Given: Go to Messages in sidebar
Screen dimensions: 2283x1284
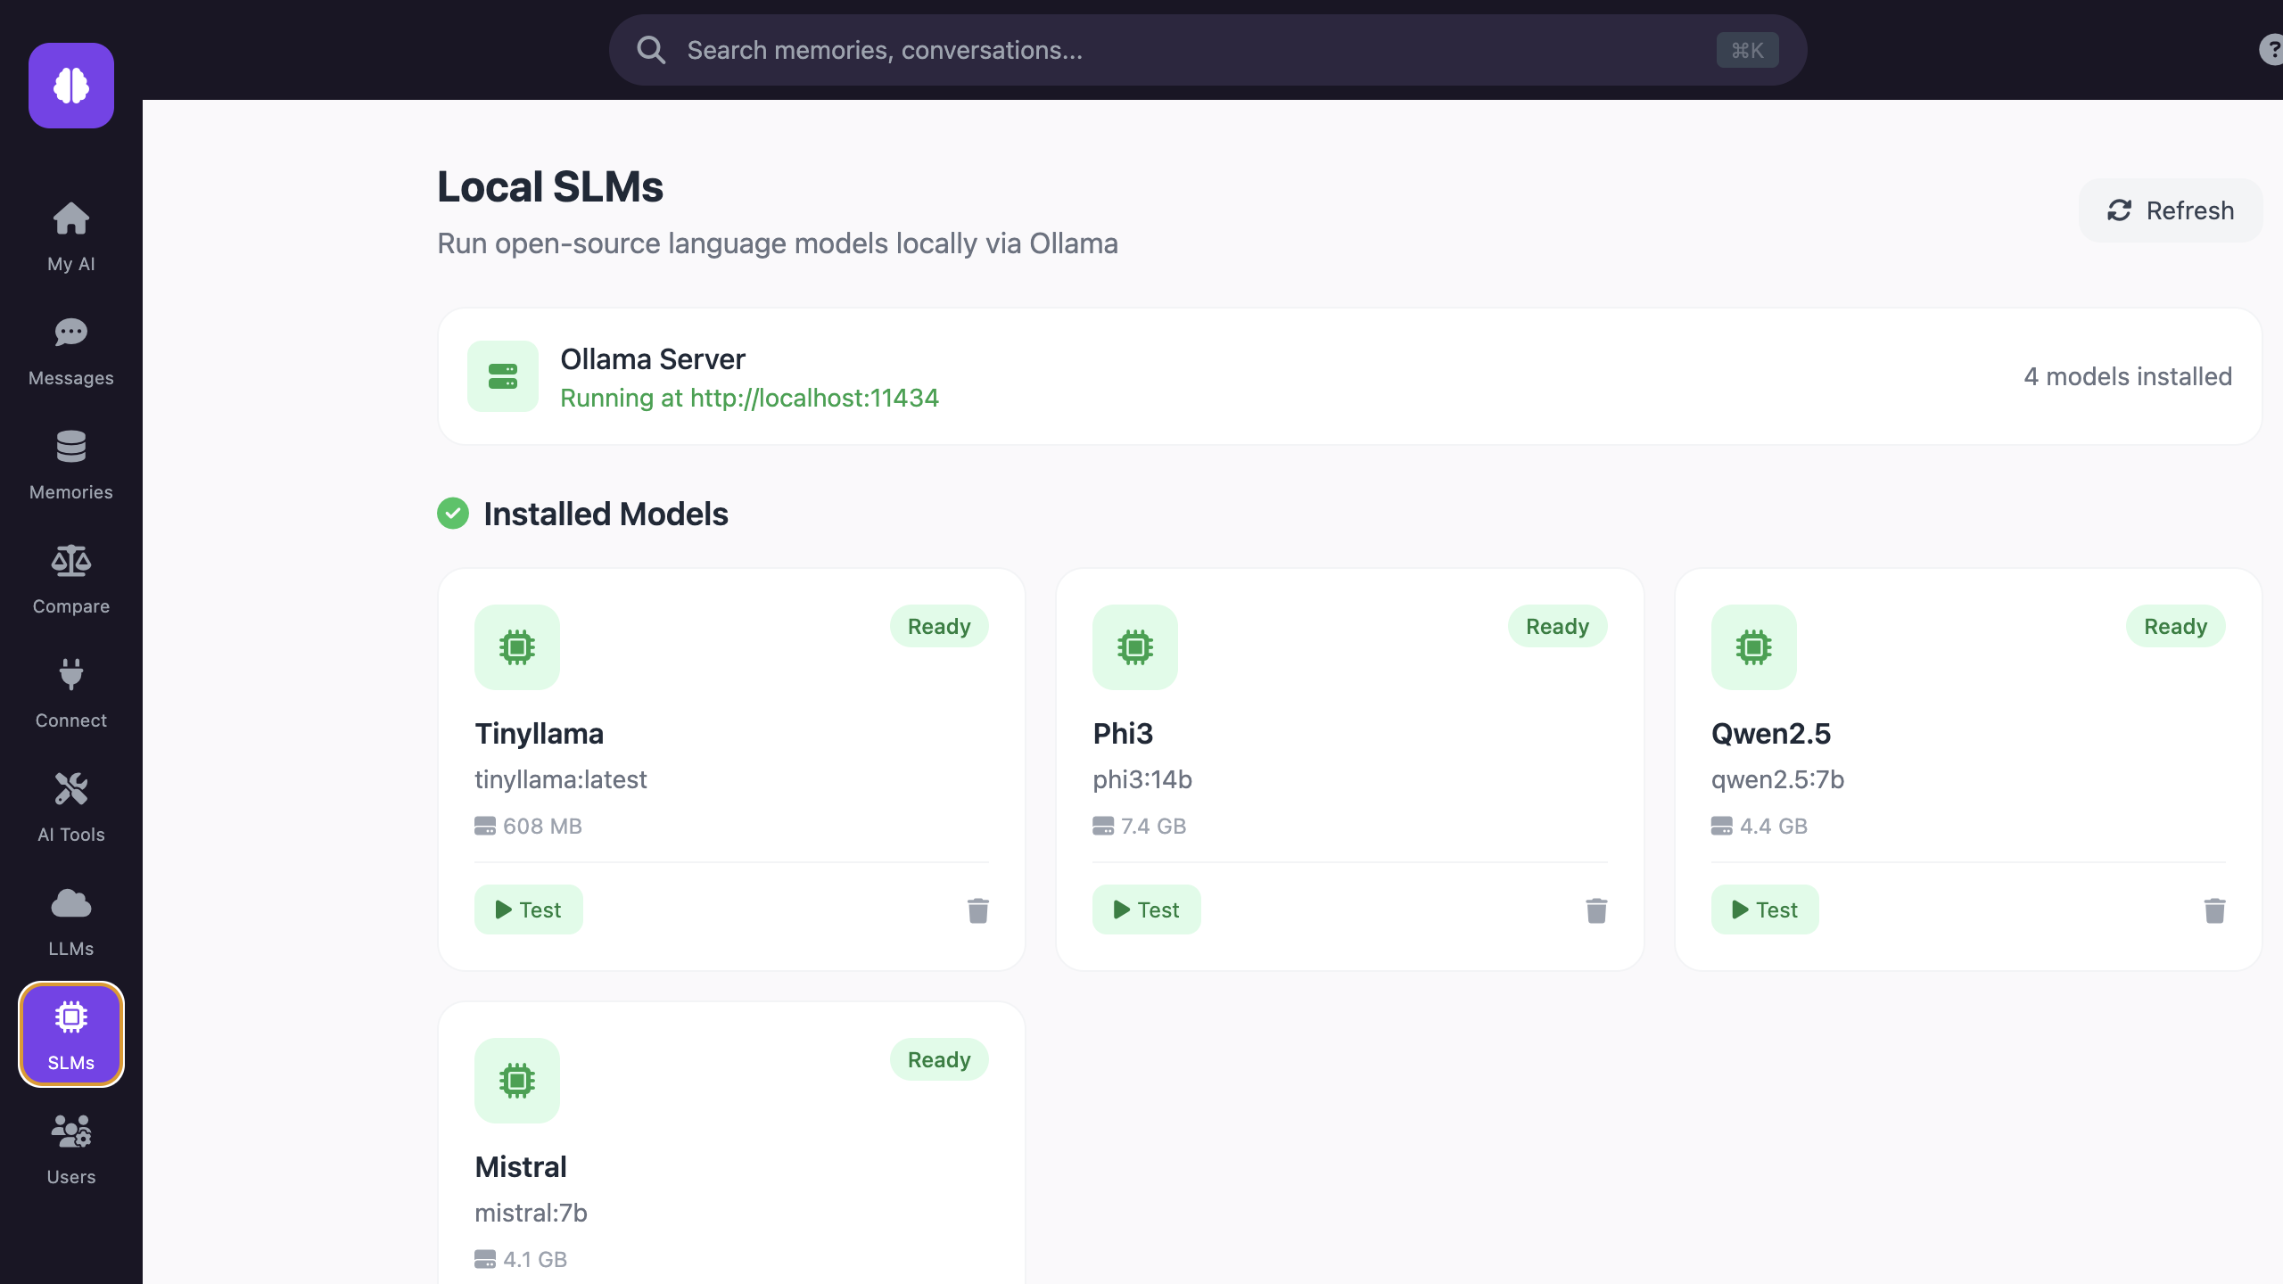Looking at the screenshot, I should coord(71,350).
